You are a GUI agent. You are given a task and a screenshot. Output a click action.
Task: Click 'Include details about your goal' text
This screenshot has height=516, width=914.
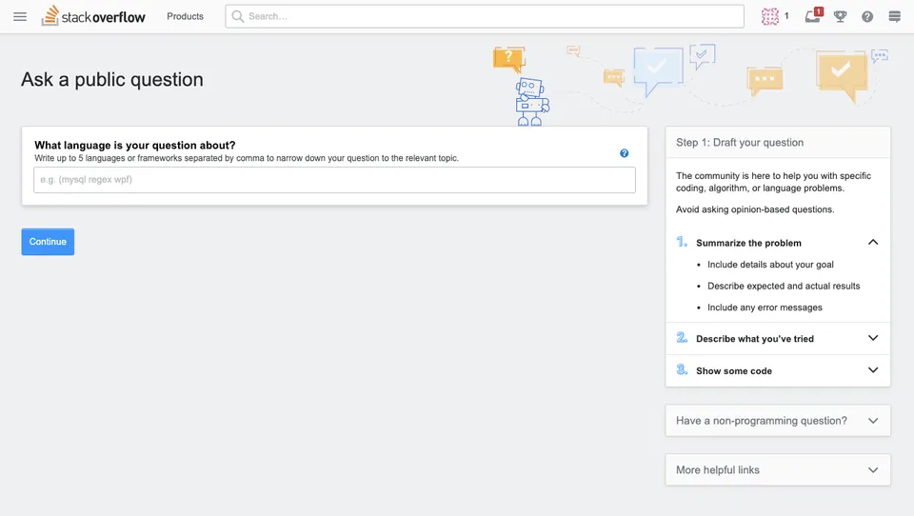tap(770, 264)
